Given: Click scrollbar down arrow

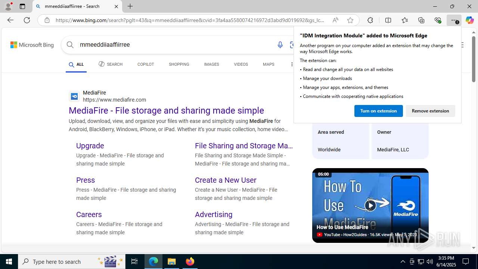Looking at the screenshot, I should [x=474, y=248].
